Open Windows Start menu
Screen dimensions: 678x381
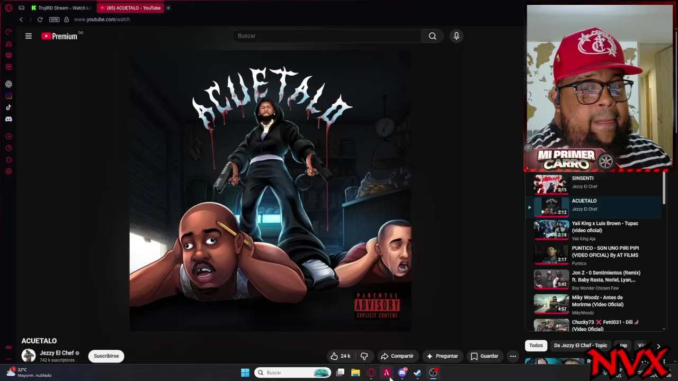click(245, 373)
